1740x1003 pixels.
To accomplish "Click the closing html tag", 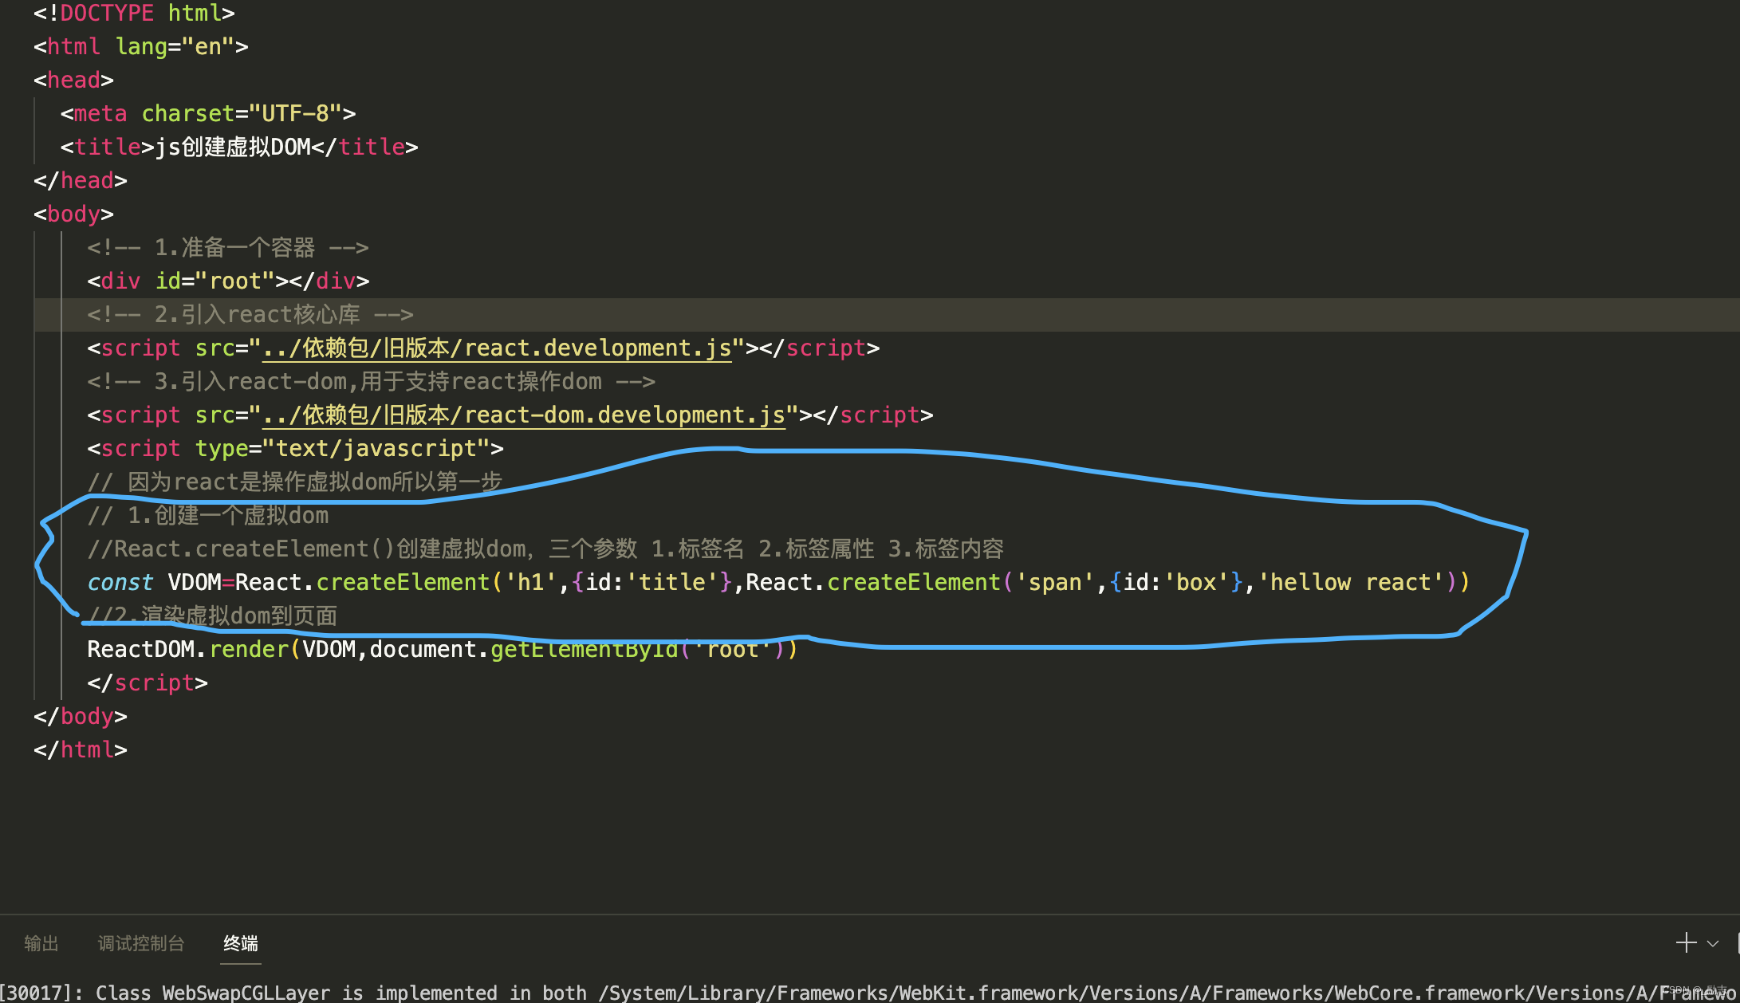I will pyautogui.click(x=80, y=750).
